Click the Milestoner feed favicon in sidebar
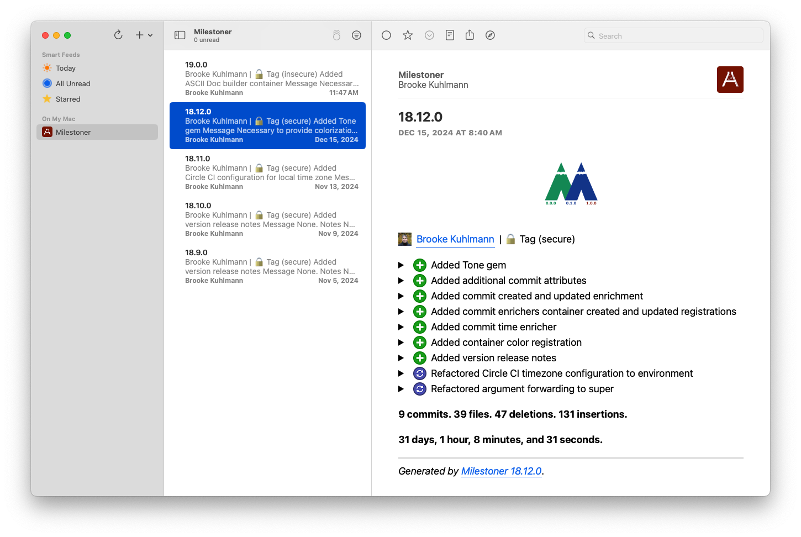Viewport: 801px width, 537px height. 48,132
